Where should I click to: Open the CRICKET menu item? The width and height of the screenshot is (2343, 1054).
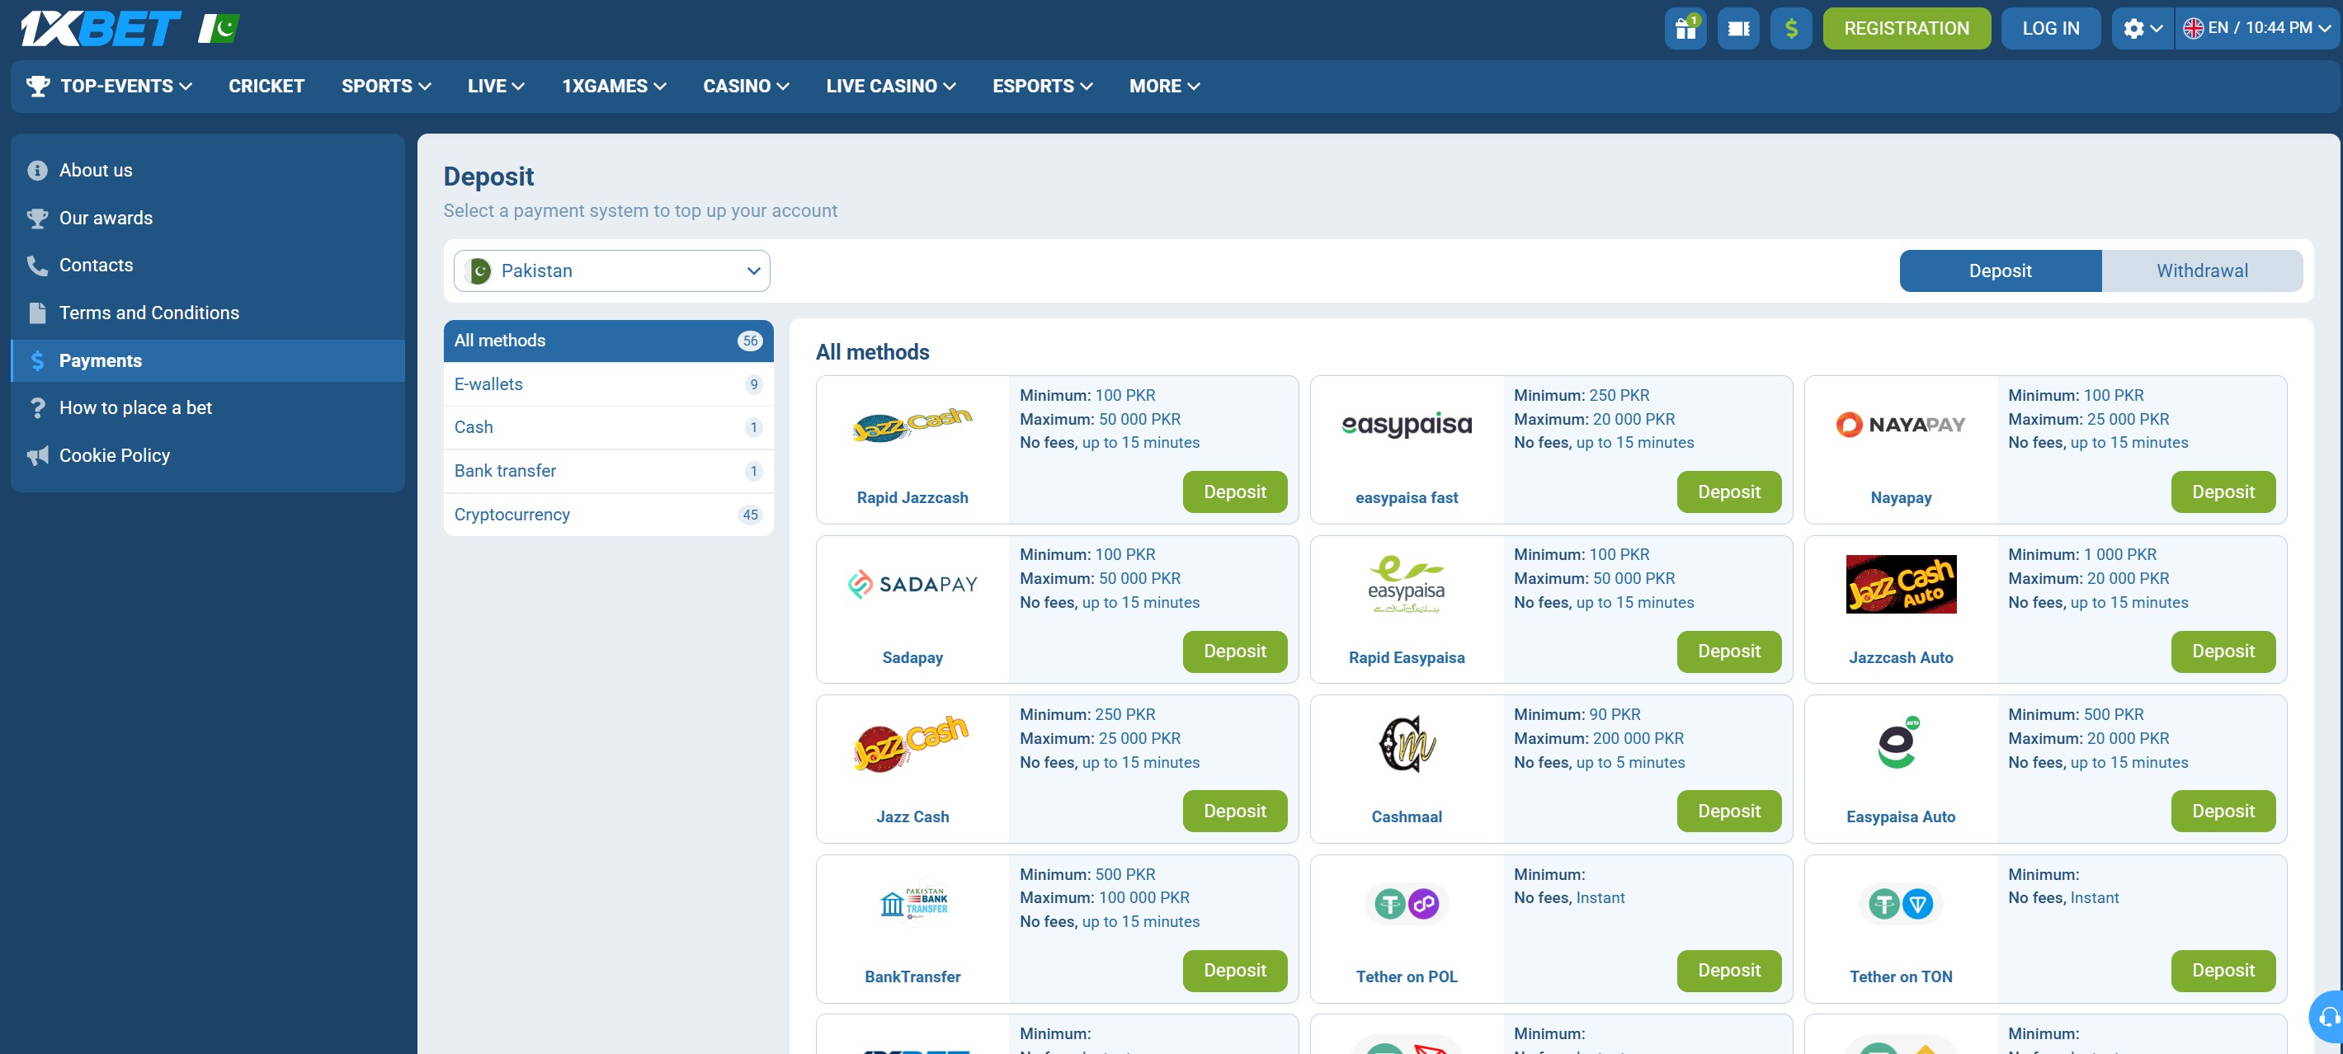pos(266,87)
